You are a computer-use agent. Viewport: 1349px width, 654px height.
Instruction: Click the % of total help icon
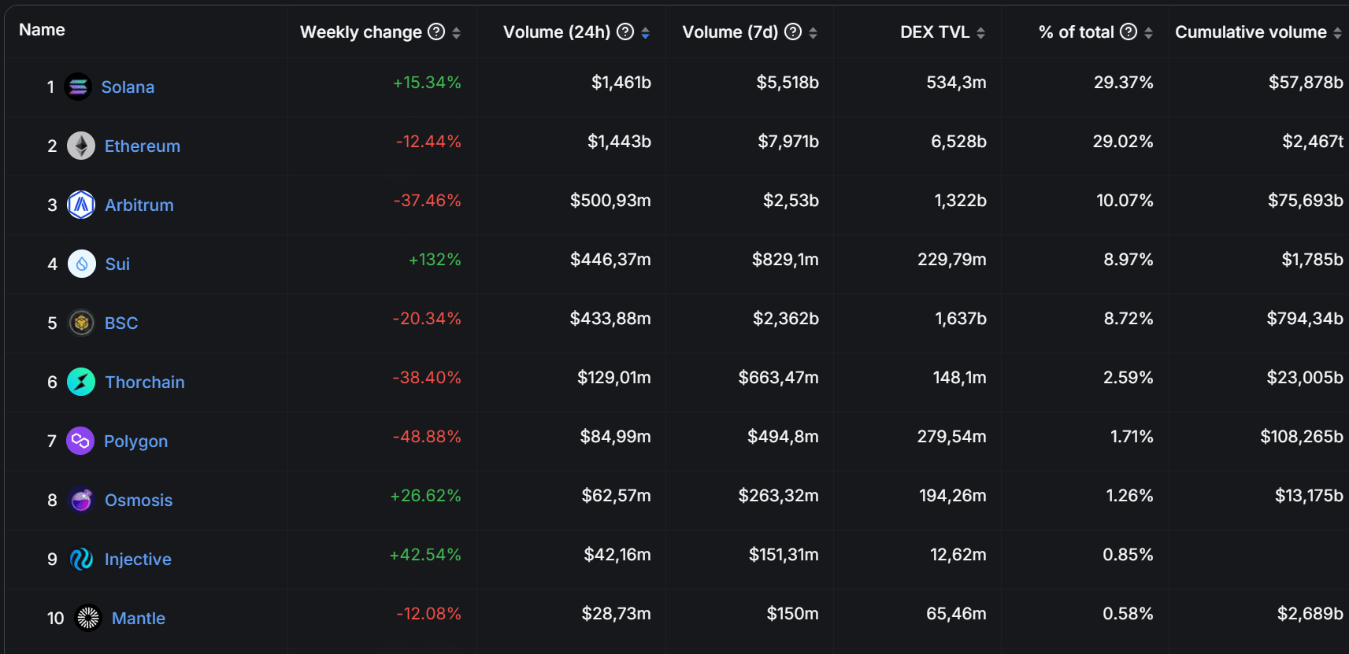click(1128, 31)
